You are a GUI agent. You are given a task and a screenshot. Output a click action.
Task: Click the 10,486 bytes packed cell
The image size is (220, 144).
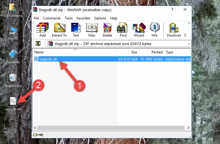point(151,59)
